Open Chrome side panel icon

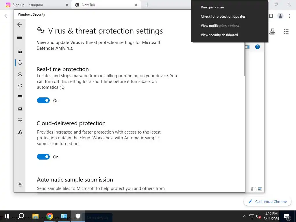pyautogui.click(x=271, y=16)
